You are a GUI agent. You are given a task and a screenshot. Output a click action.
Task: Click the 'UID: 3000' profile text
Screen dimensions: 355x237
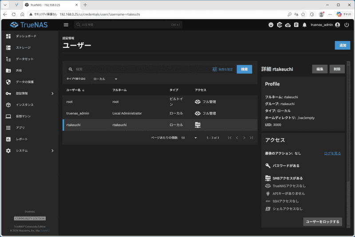point(273,125)
